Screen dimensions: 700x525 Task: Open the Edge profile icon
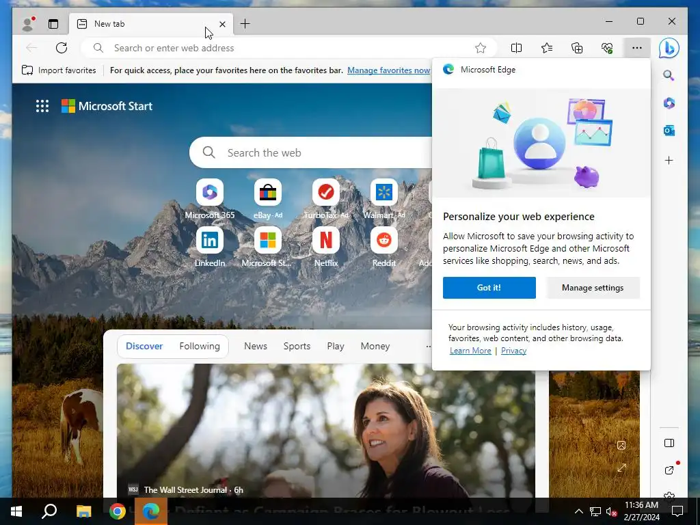click(x=27, y=24)
